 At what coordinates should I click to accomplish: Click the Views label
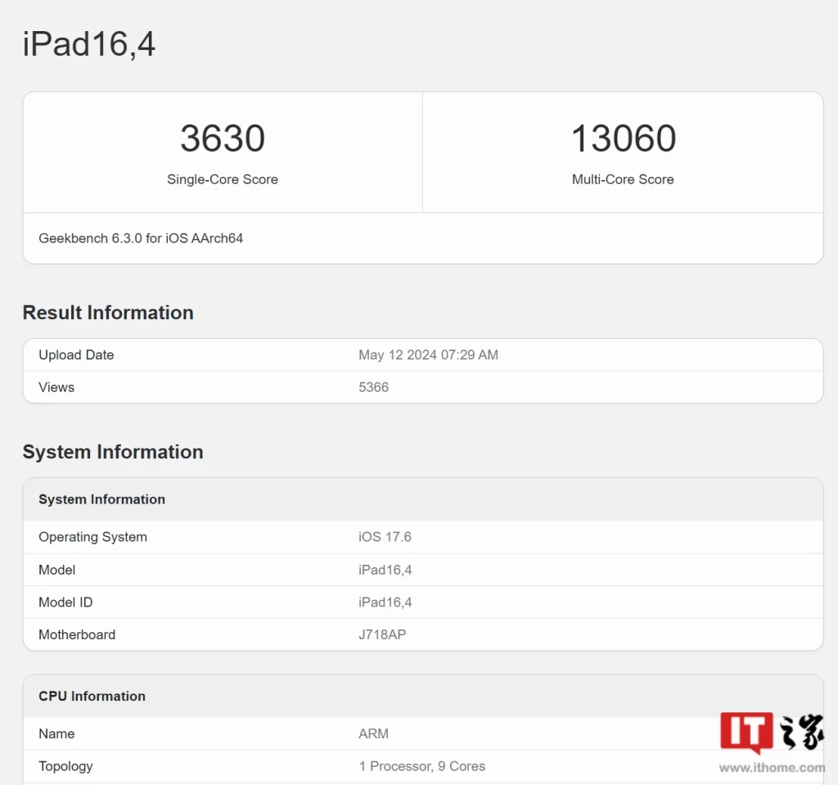[56, 387]
